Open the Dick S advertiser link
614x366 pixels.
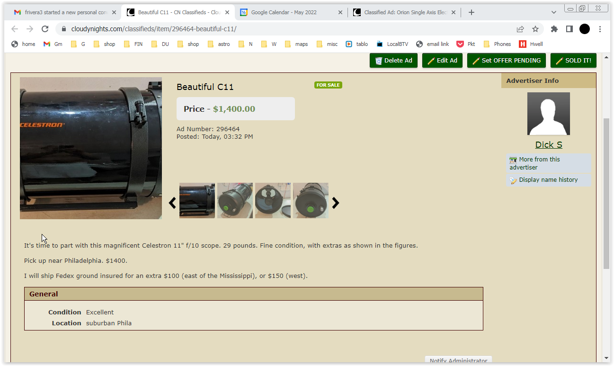549,145
